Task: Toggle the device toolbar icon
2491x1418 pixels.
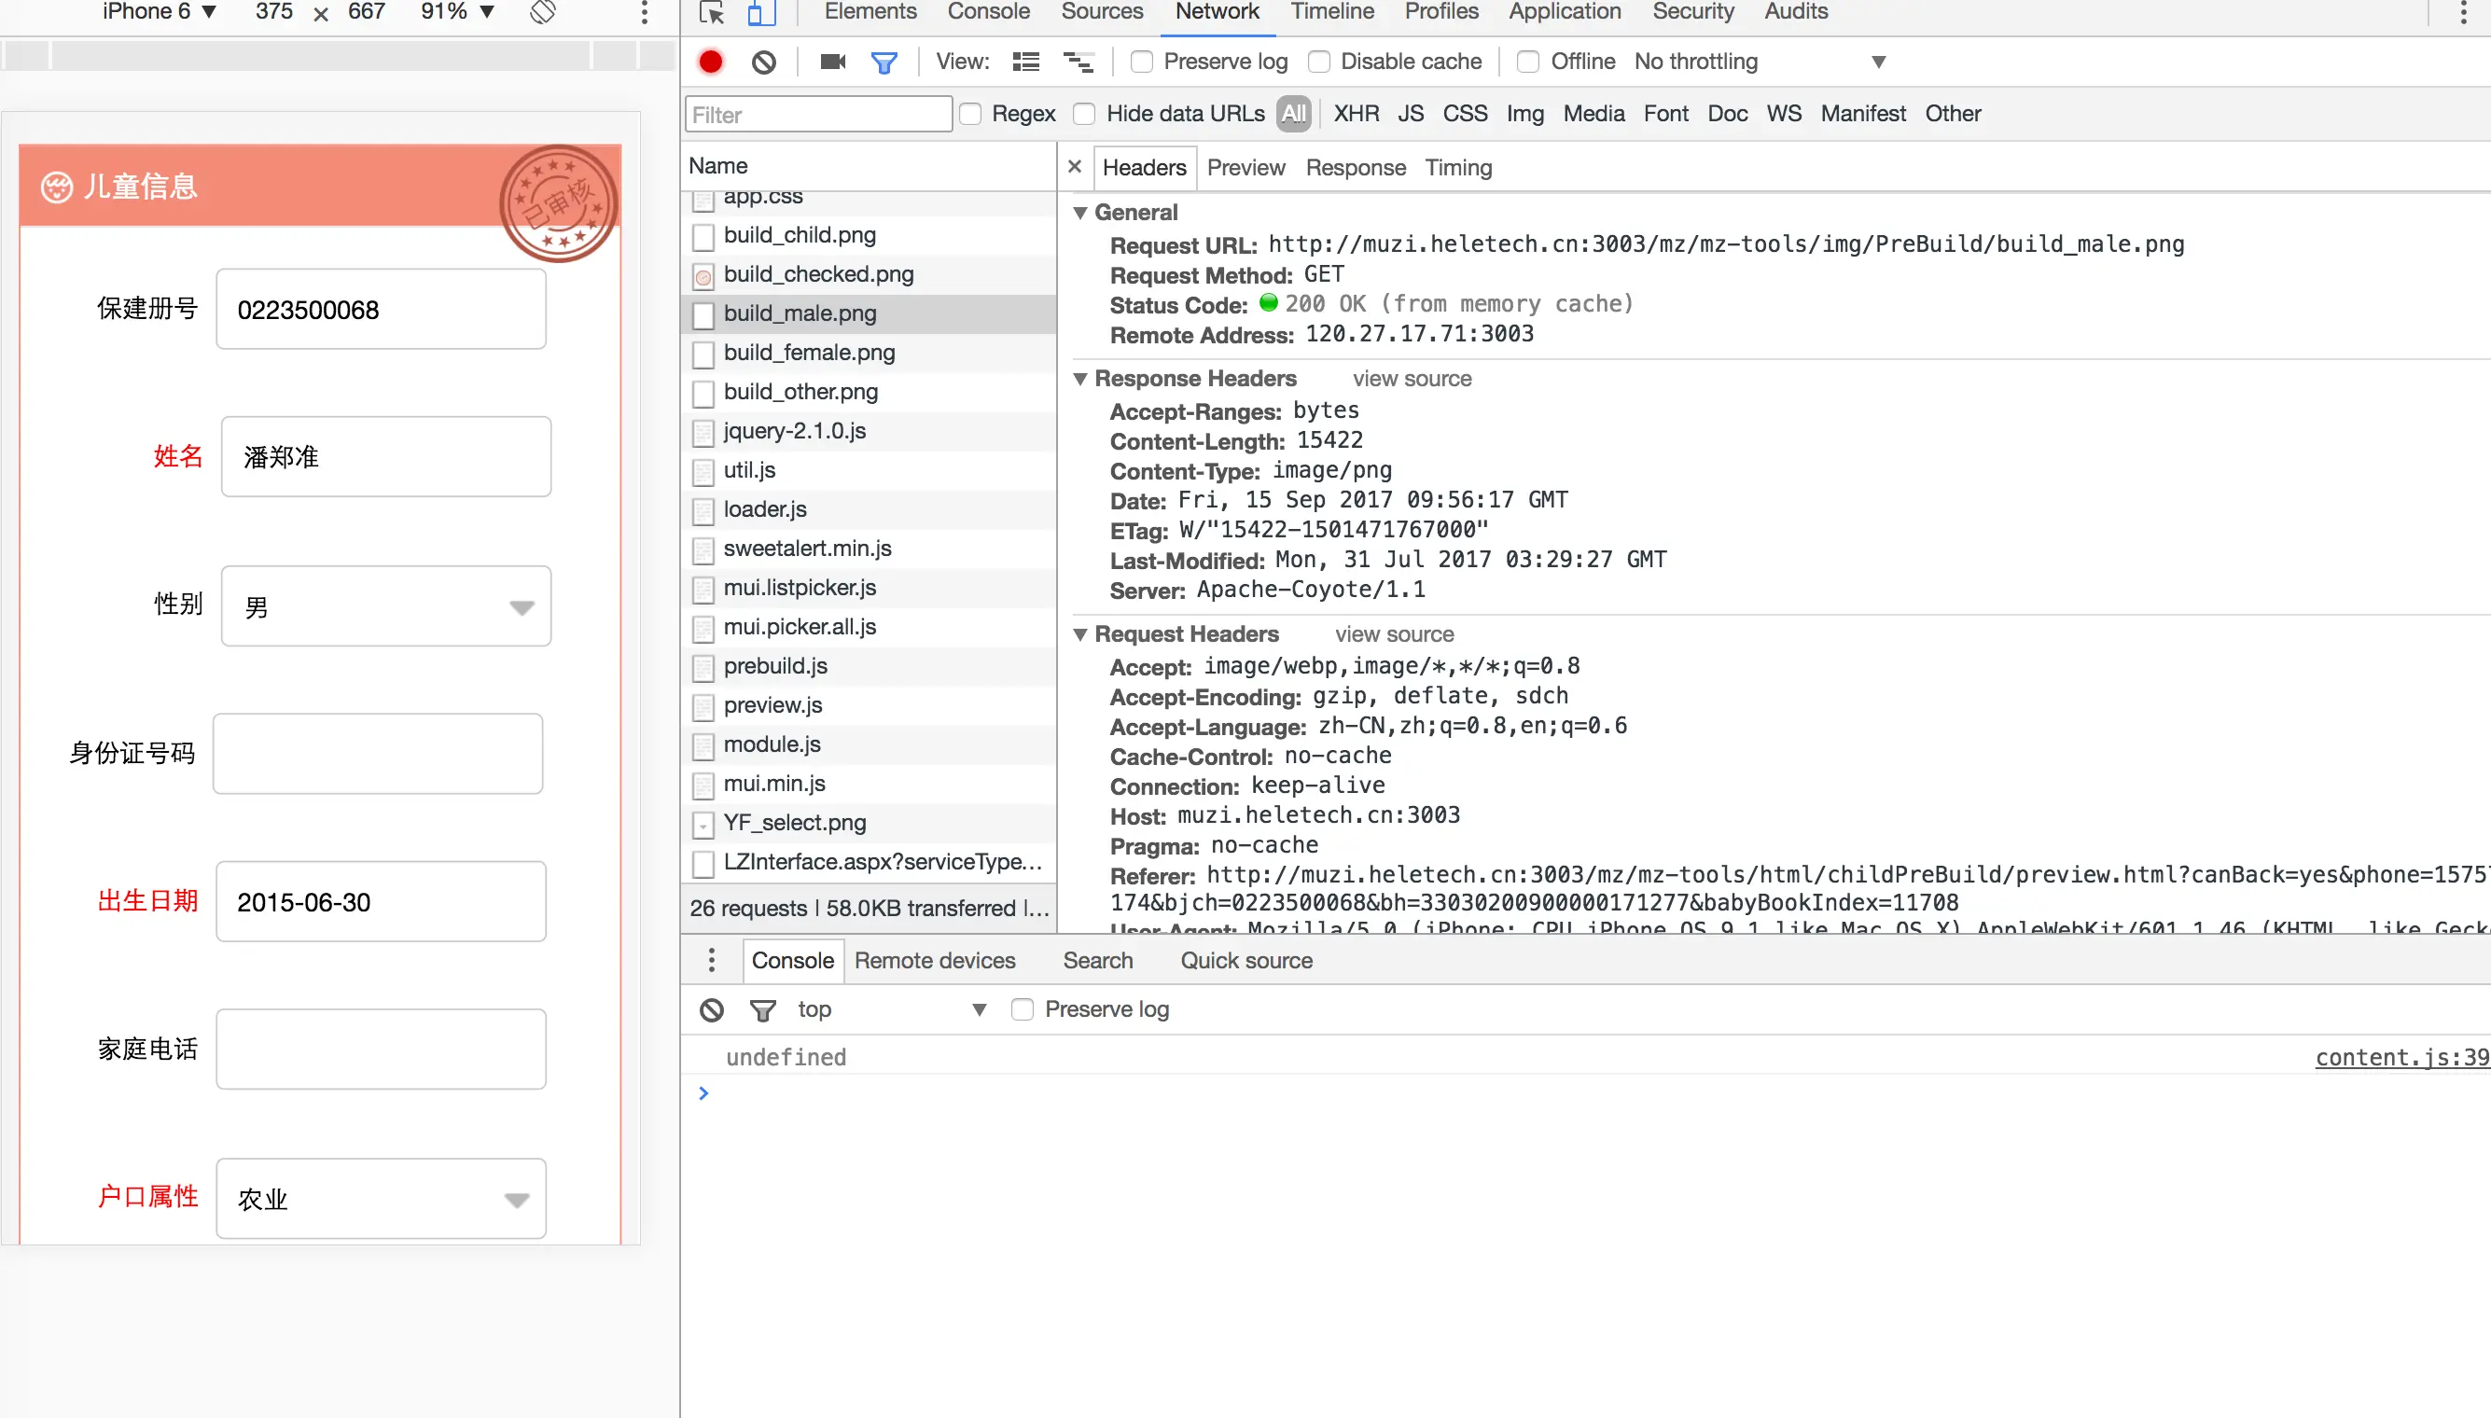Action: [x=760, y=13]
